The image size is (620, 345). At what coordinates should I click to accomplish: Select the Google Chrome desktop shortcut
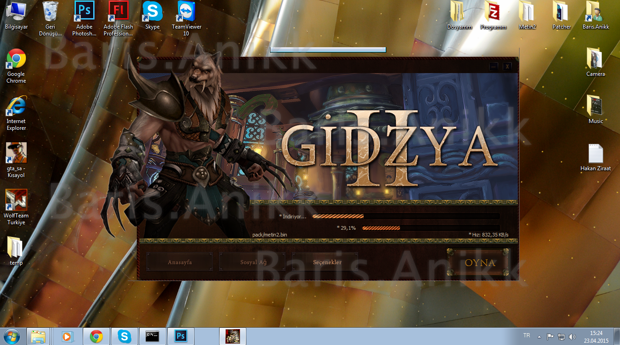[16, 66]
